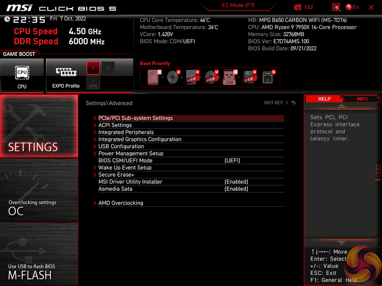Click the CPU Core Temperature reading

175,20
